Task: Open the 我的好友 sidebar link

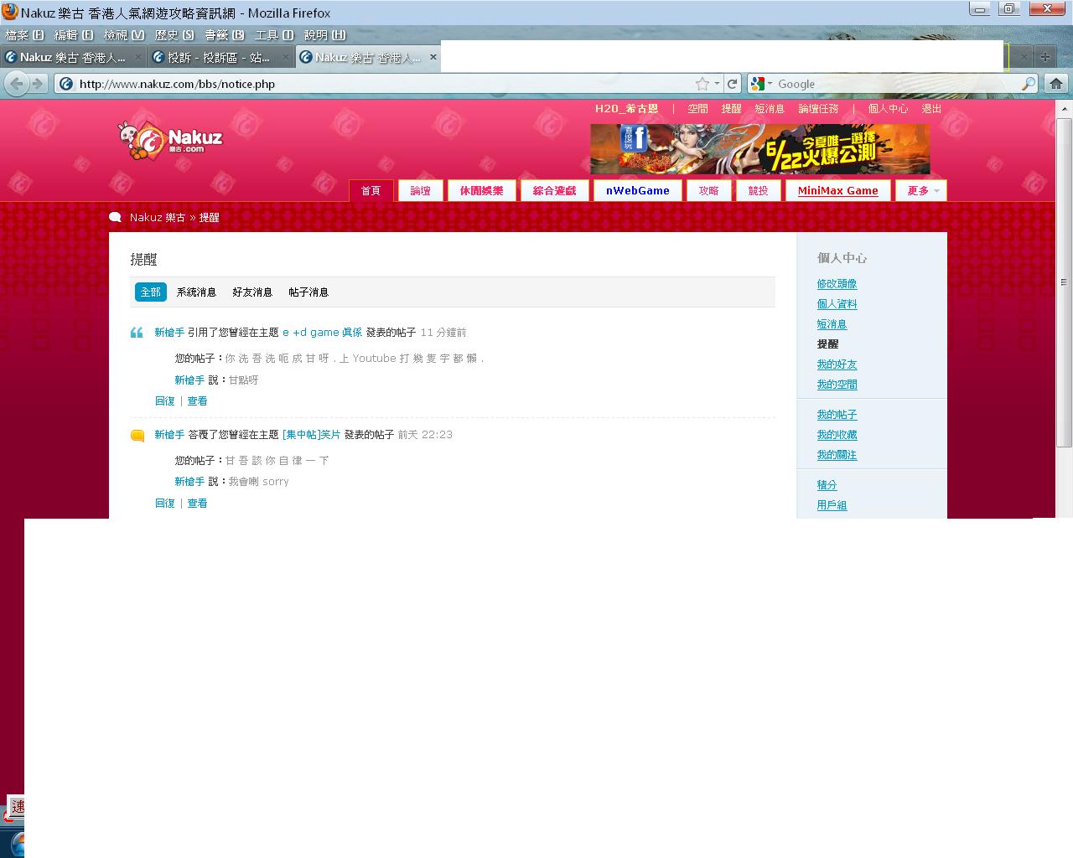Action: 837,364
